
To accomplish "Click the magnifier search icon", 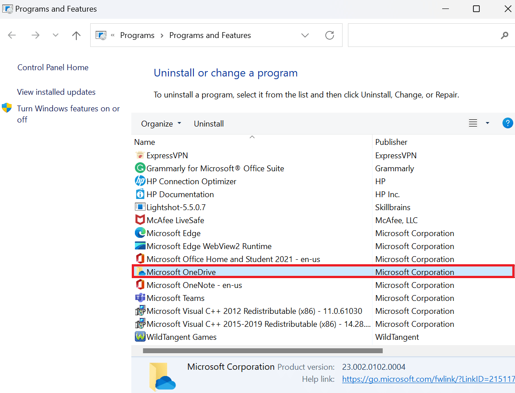I will pos(504,35).
